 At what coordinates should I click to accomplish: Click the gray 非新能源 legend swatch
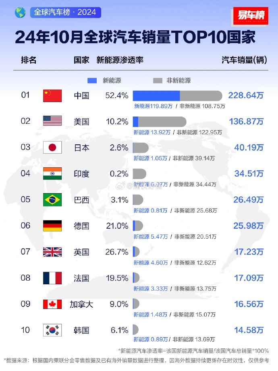158,80
